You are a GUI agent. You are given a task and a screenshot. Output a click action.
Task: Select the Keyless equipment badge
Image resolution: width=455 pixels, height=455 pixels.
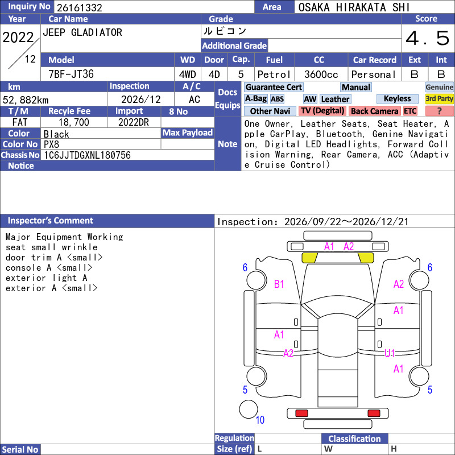397,98
